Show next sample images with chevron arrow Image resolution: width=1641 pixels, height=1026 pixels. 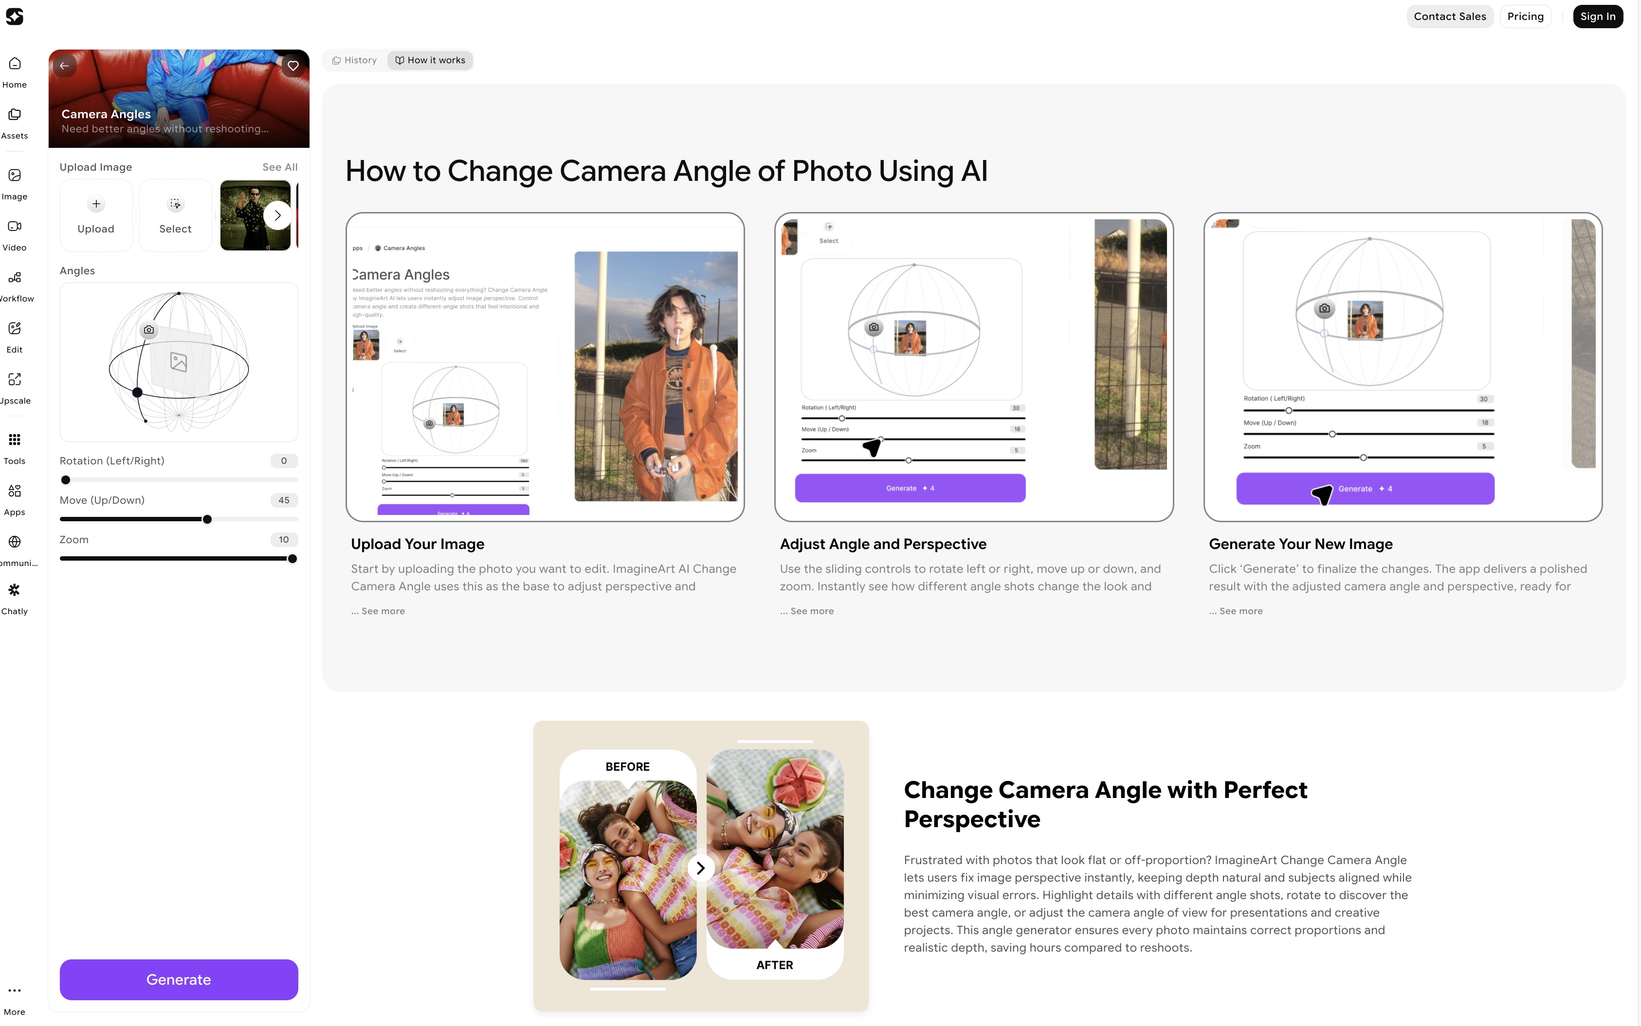click(277, 215)
